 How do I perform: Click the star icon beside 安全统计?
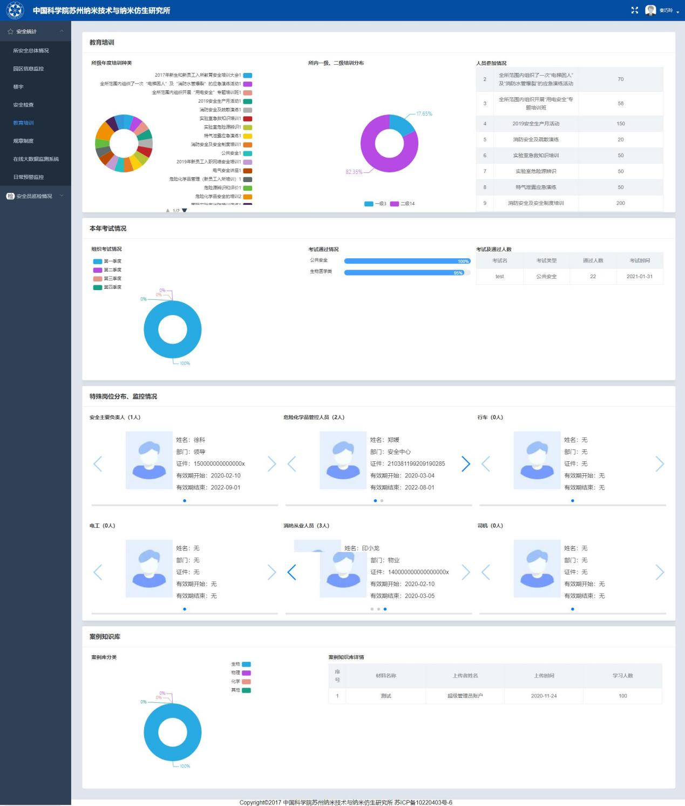tap(10, 32)
